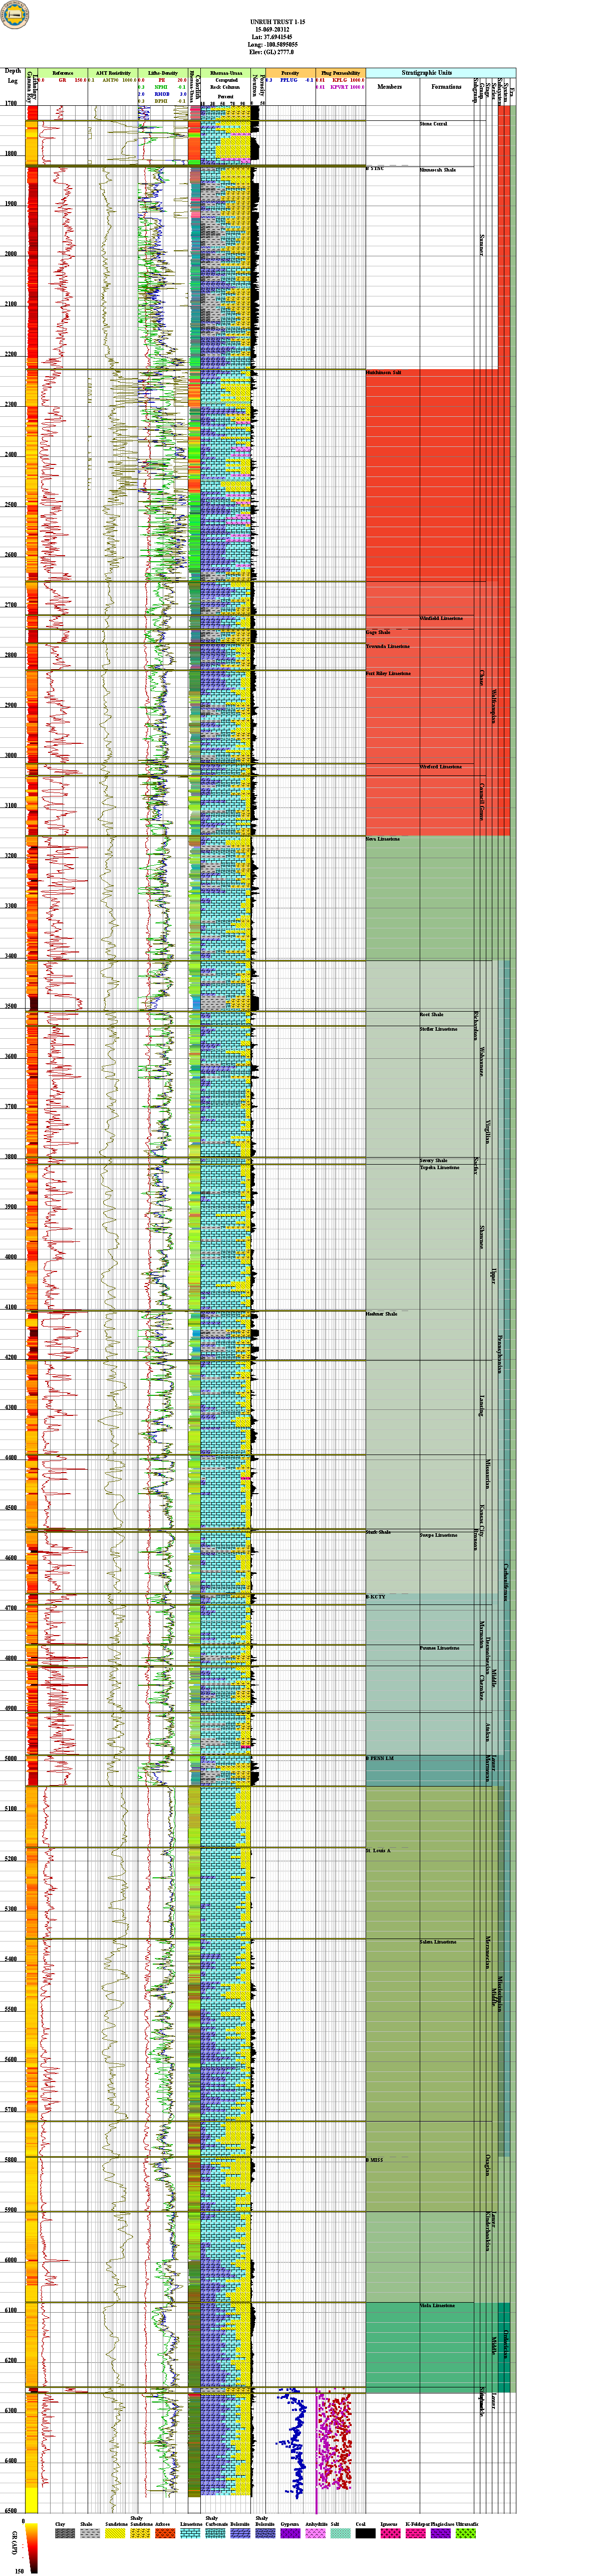Click the Ninnescah Shale formation label

(437, 170)
